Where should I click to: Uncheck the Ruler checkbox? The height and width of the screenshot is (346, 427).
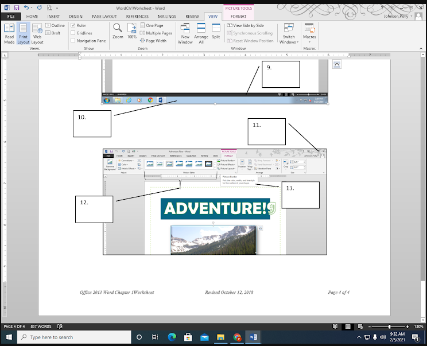pyautogui.click(x=73, y=25)
